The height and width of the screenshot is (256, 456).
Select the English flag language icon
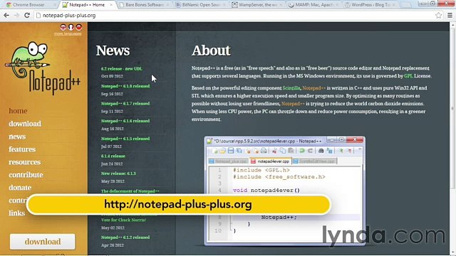click(x=63, y=27)
